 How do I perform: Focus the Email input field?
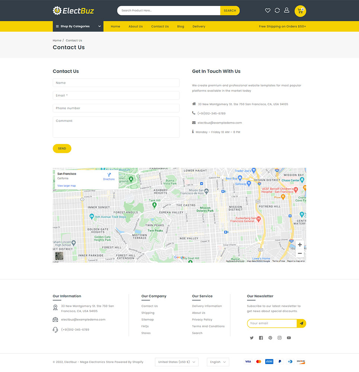pos(116,95)
